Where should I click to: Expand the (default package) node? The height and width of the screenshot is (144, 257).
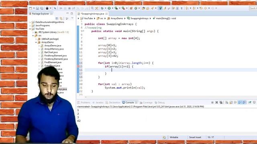tap(36, 39)
